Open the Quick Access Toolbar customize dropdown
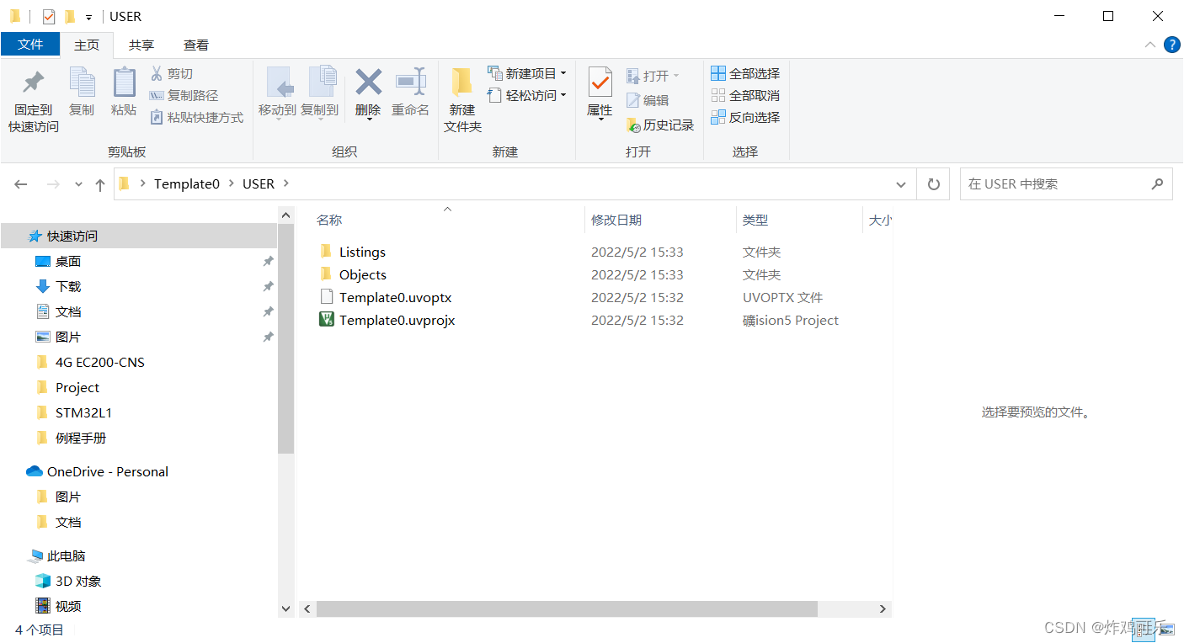This screenshot has height=643, width=1184. point(88,17)
